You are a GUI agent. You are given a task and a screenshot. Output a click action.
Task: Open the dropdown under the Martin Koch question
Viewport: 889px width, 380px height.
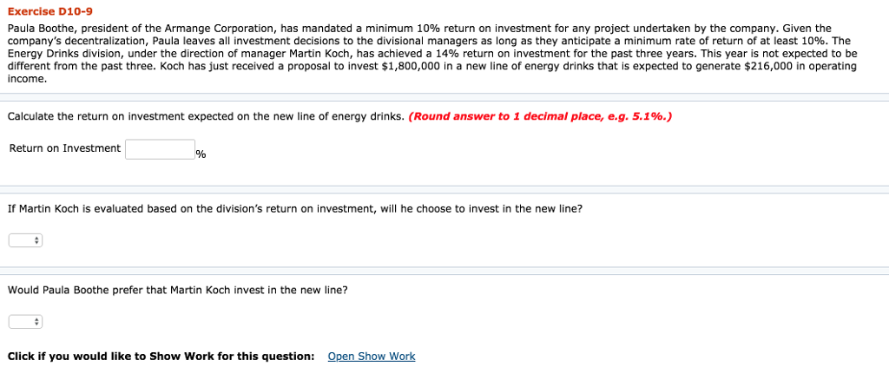(x=25, y=239)
